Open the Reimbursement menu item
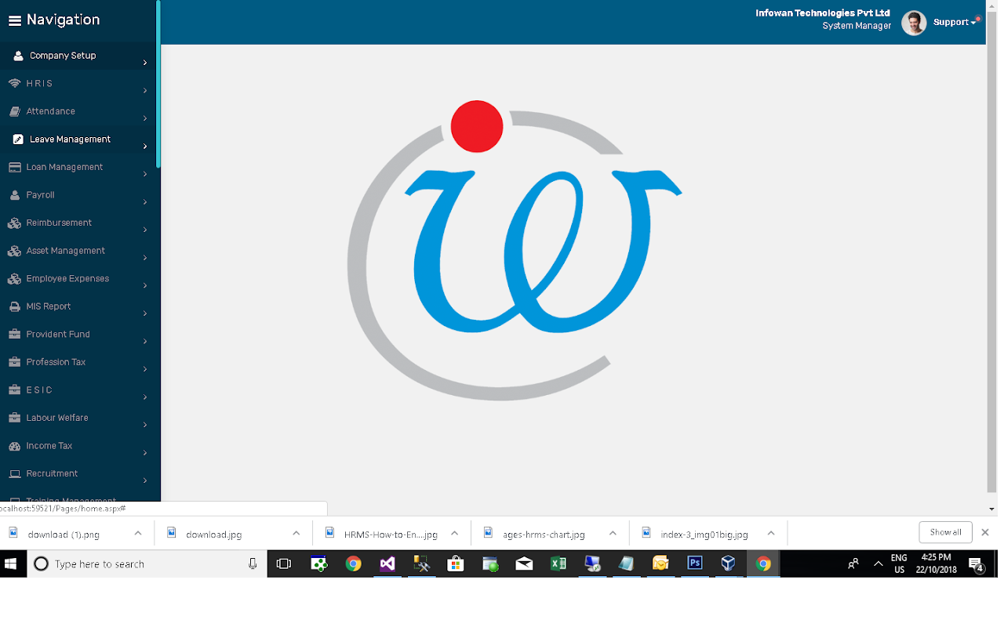This screenshot has width=1004, height=627. (78, 223)
